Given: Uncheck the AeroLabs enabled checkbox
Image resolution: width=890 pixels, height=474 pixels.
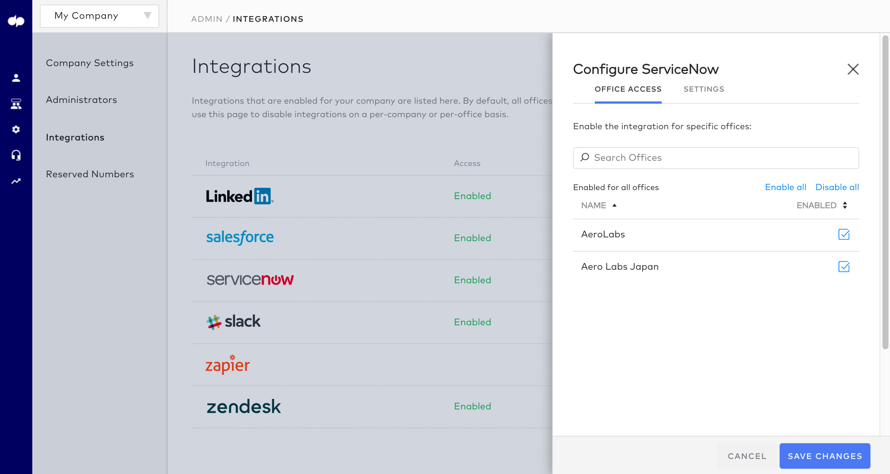Looking at the screenshot, I should click(x=844, y=234).
